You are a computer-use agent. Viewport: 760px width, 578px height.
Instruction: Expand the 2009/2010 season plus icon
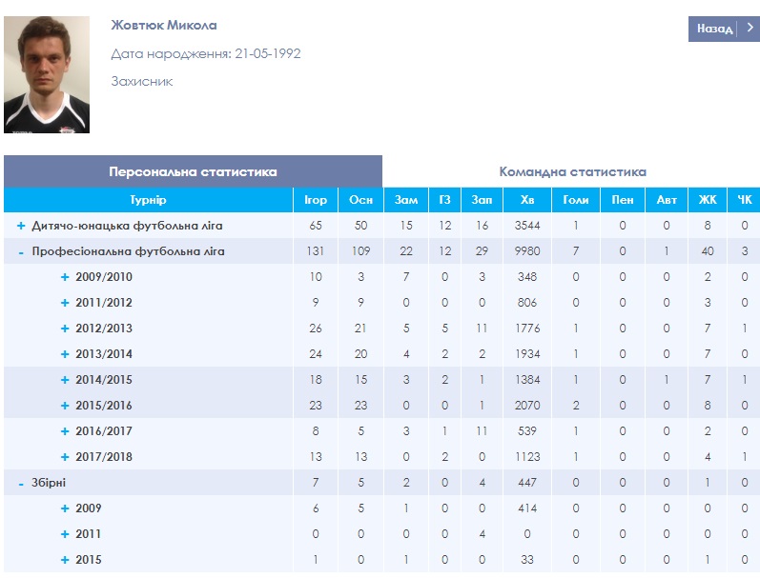click(65, 277)
